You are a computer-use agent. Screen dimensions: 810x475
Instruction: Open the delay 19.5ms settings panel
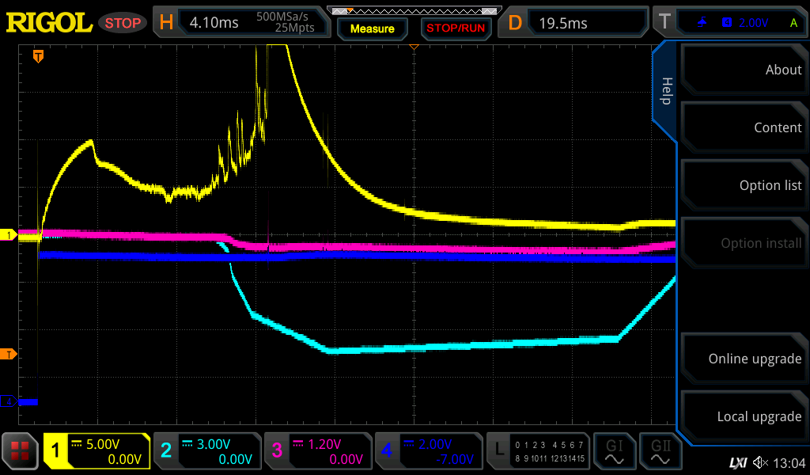(575, 23)
